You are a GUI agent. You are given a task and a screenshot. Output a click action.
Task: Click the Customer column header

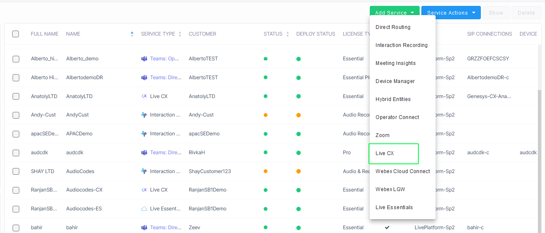[x=202, y=34]
